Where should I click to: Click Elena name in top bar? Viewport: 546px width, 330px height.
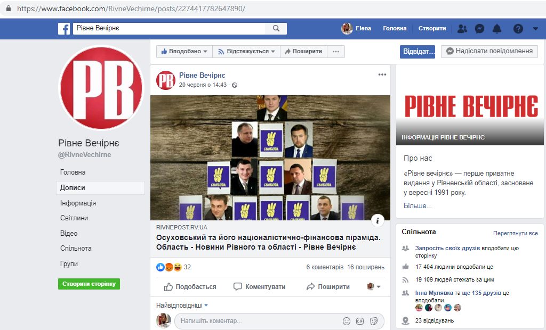click(363, 29)
